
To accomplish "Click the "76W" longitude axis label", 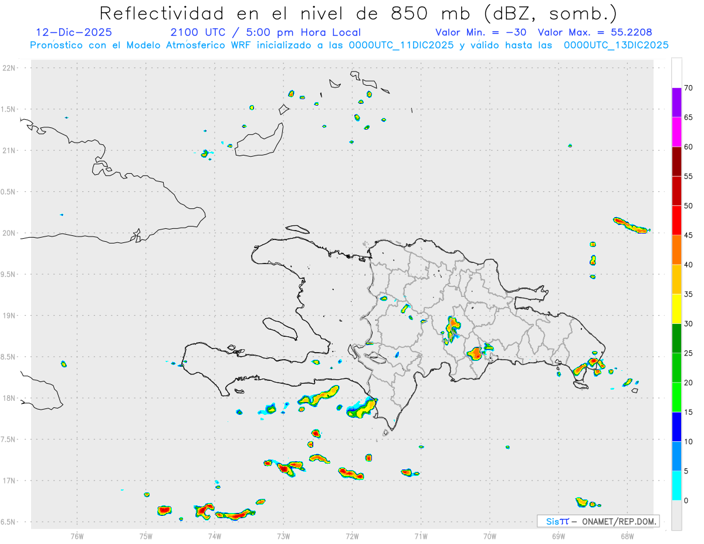I will (x=77, y=535).
